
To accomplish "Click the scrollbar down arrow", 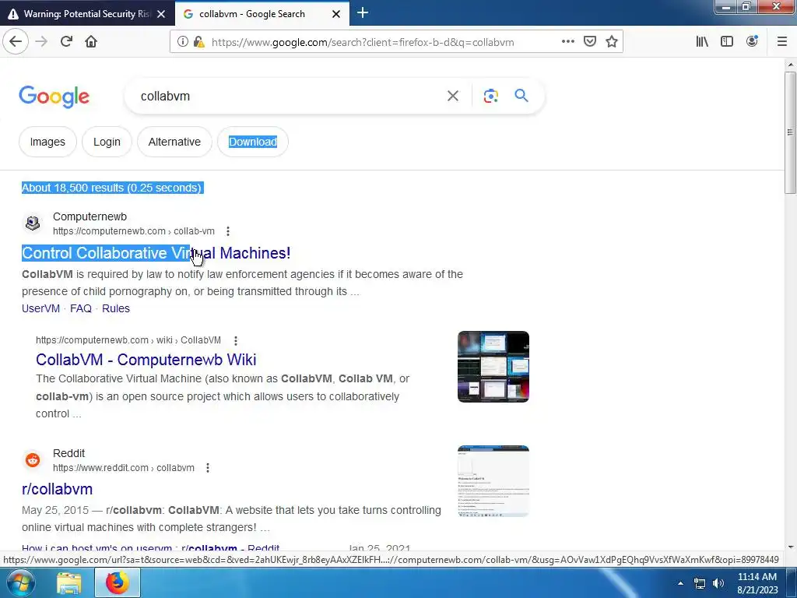I will coord(791,547).
